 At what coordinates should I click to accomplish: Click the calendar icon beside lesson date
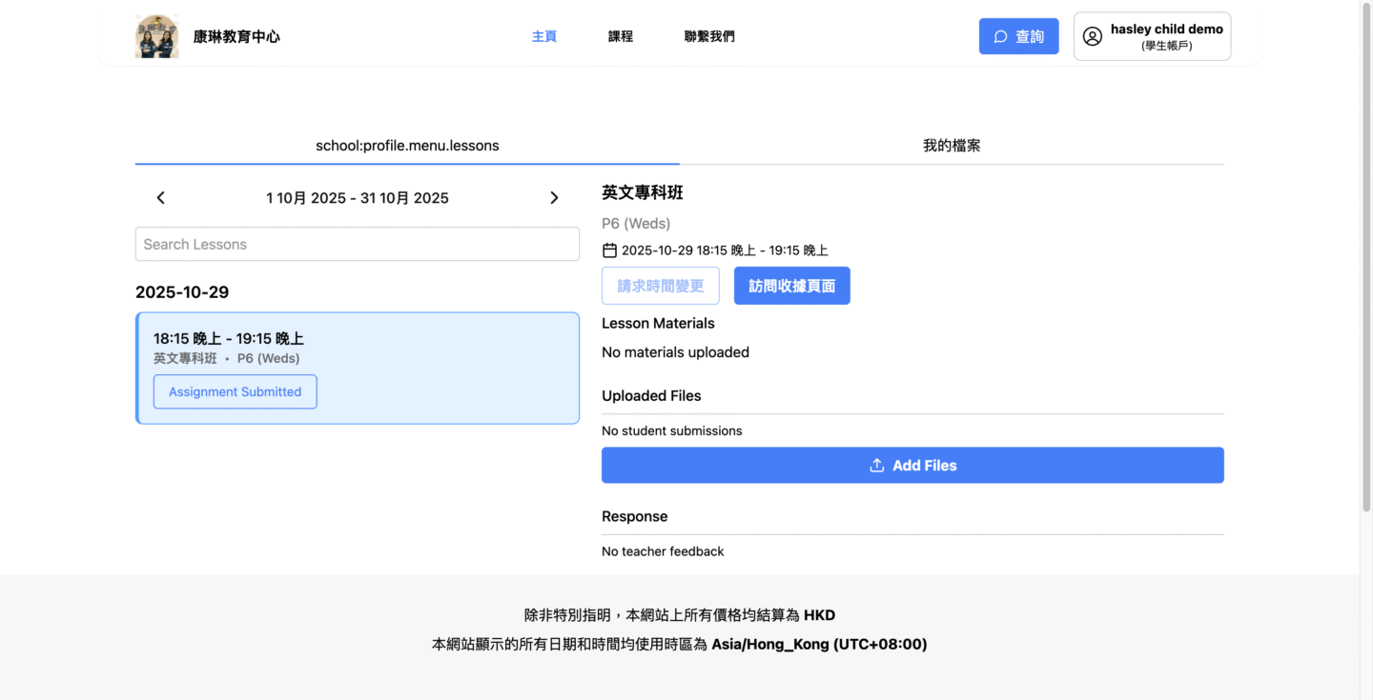click(x=609, y=250)
